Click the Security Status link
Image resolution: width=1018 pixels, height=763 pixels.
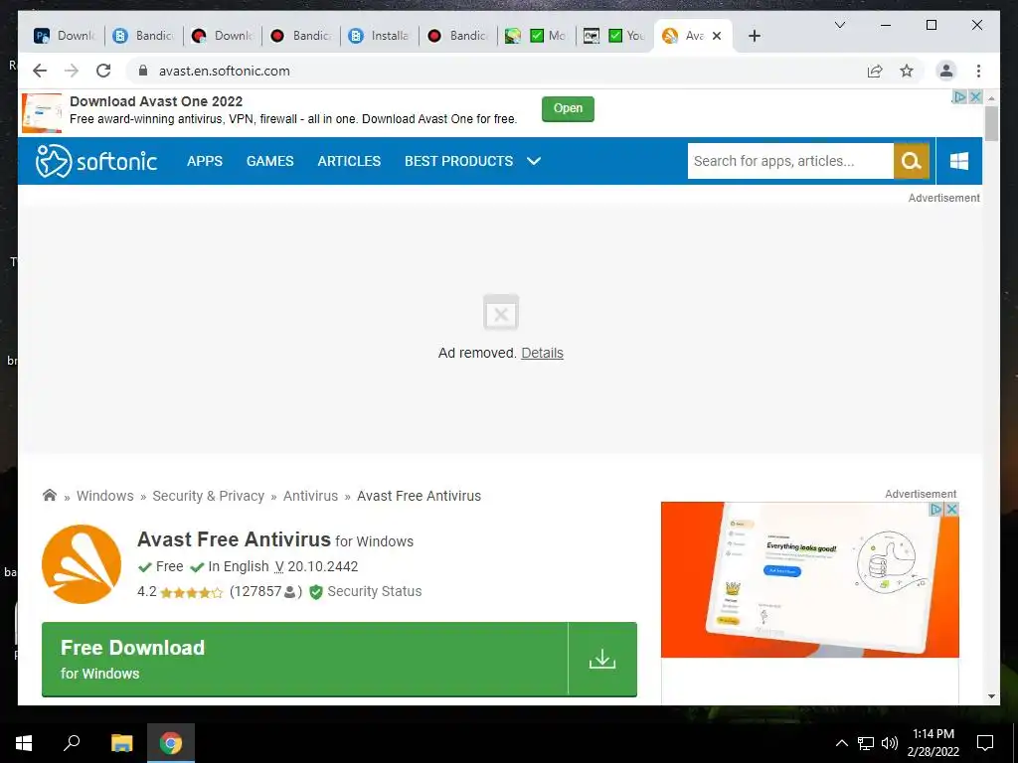click(375, 592)
